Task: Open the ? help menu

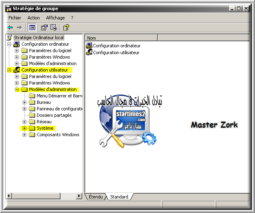Action: pyautogui.click(x=72, y=18)
